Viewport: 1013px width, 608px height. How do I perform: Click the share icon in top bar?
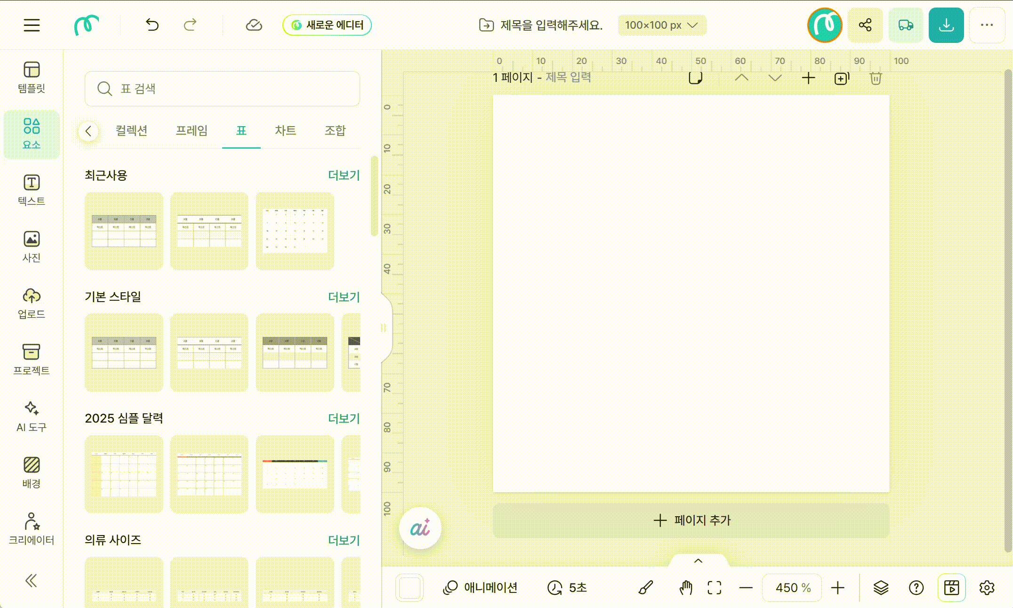point(865,25)
